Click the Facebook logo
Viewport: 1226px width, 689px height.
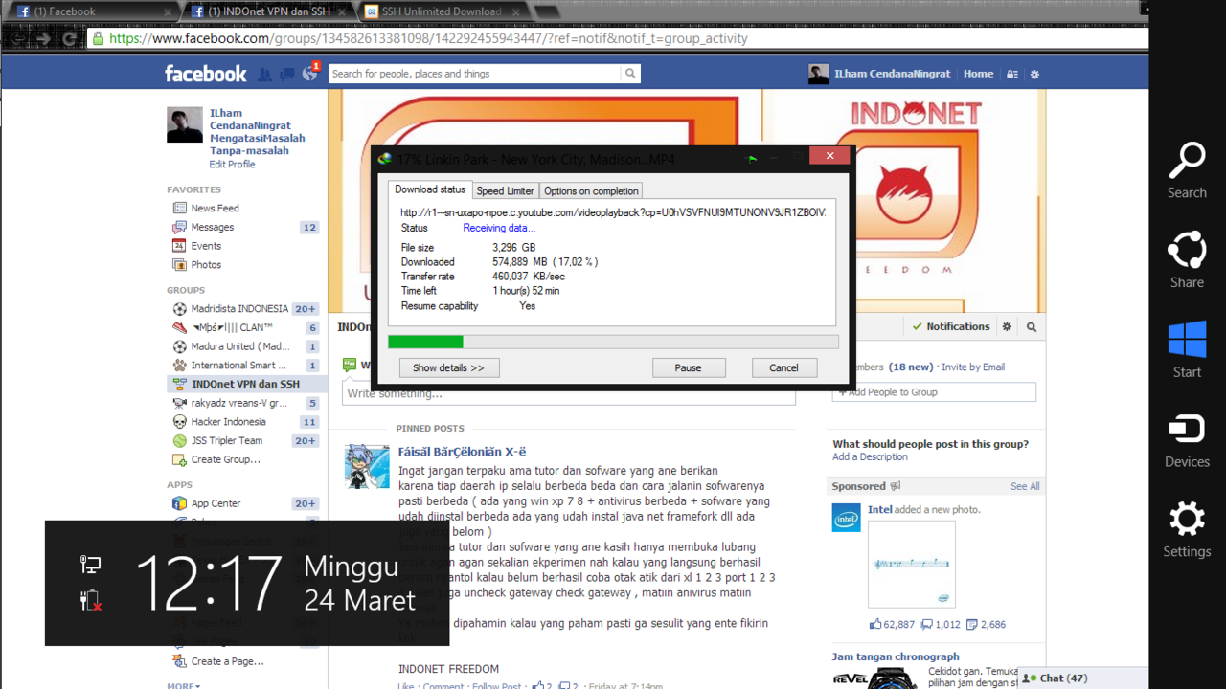tap(205, 74)
